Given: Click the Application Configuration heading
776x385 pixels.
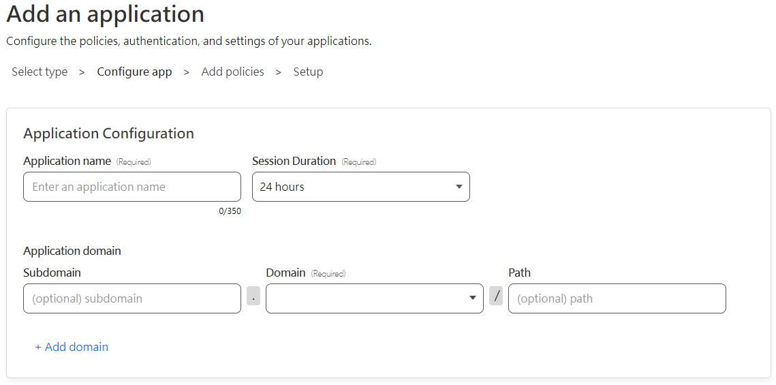Looking at the screenshot, I should [x=108, y=134].
